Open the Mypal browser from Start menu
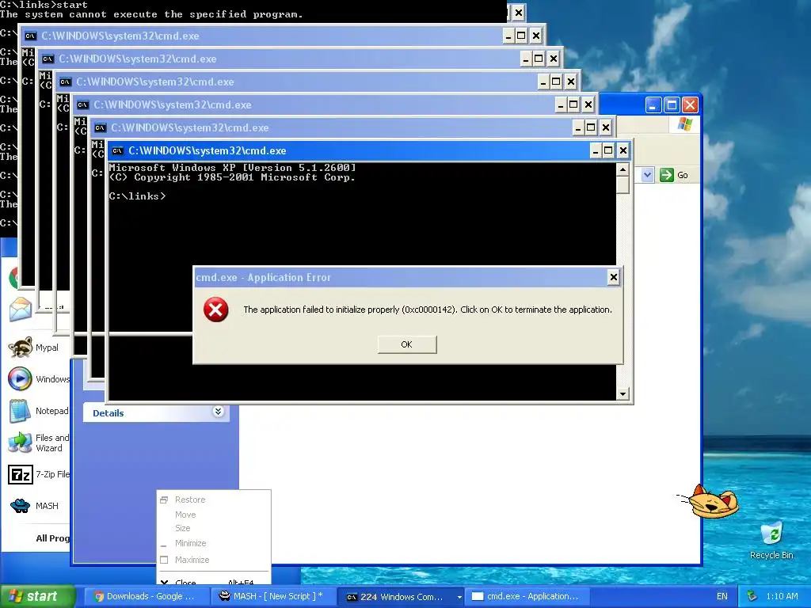The height and width of the screenshot is (608, 811). point(34,348)
